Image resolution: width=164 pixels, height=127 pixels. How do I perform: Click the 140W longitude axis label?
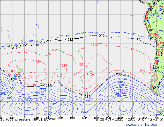click(72, 118)
